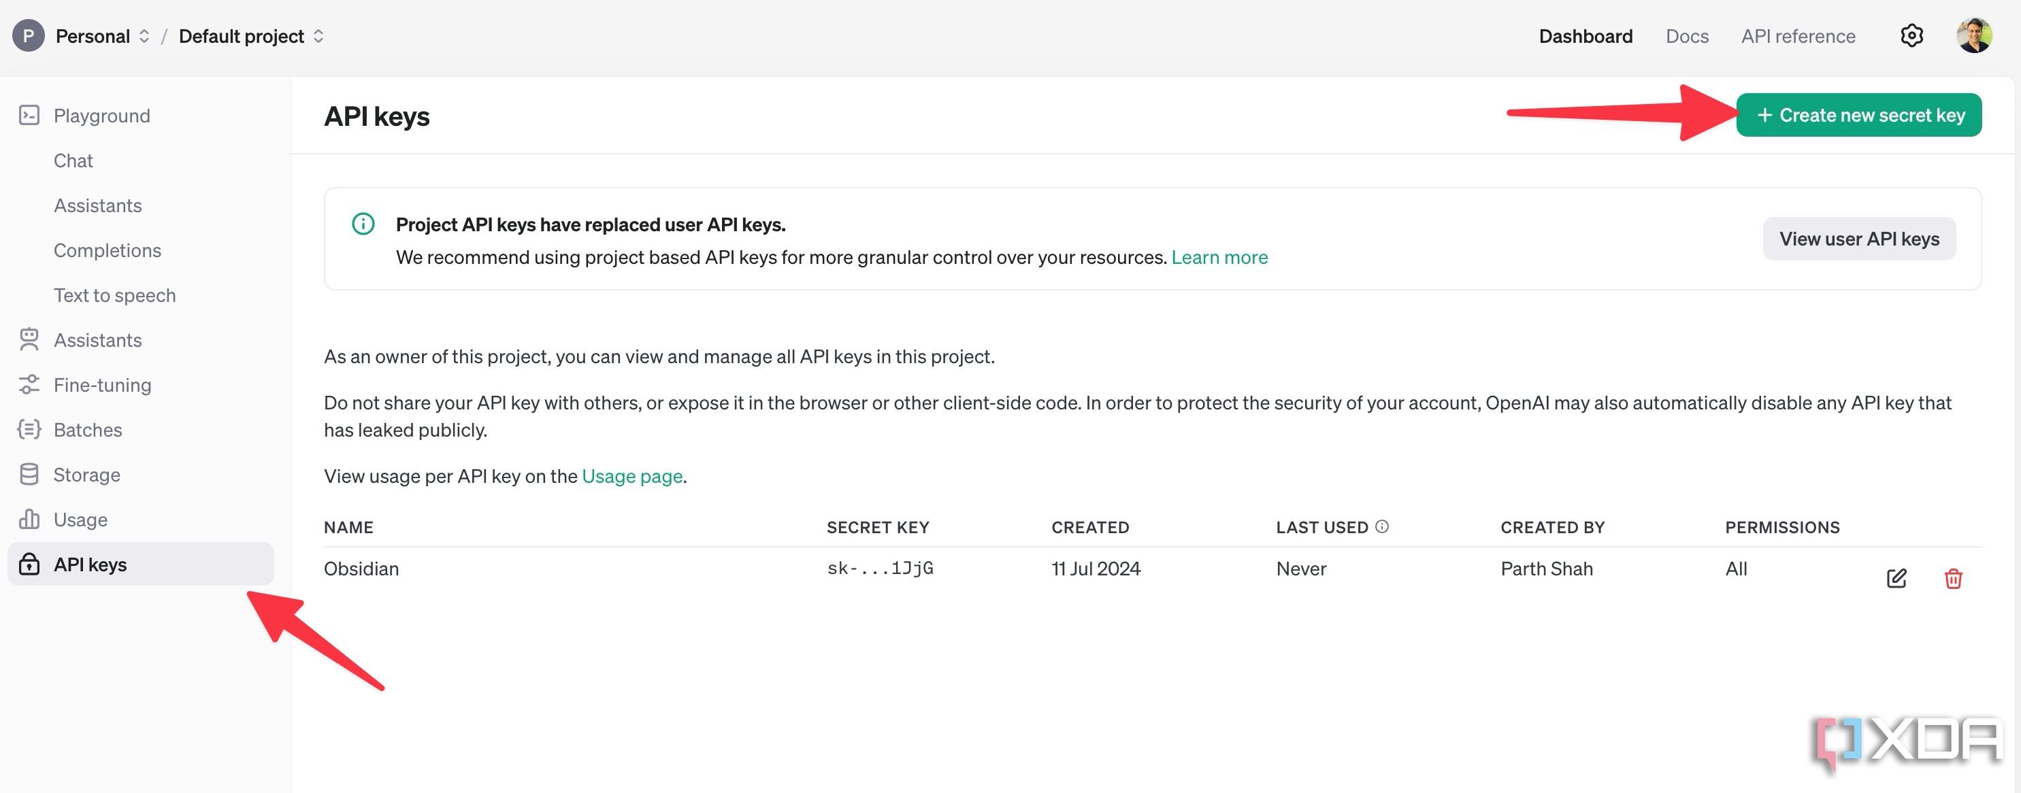The width and height of the screenshot is (2021, 793).
Task: Click the Last Used info icon
Action: pos(1382,526)
